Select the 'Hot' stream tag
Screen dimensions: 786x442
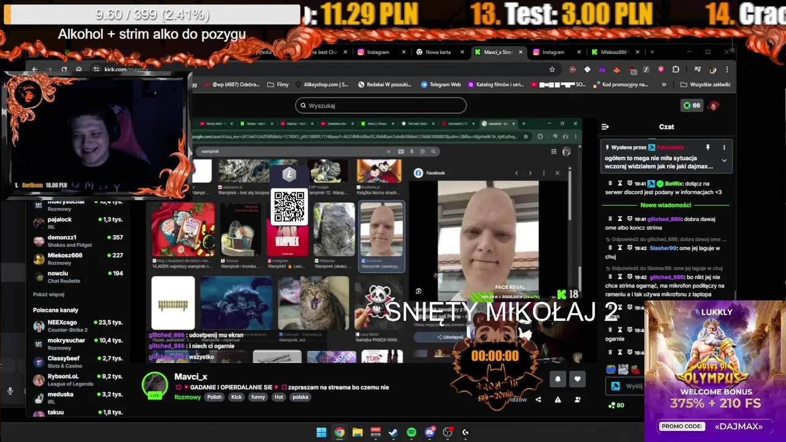pos(279,397)
